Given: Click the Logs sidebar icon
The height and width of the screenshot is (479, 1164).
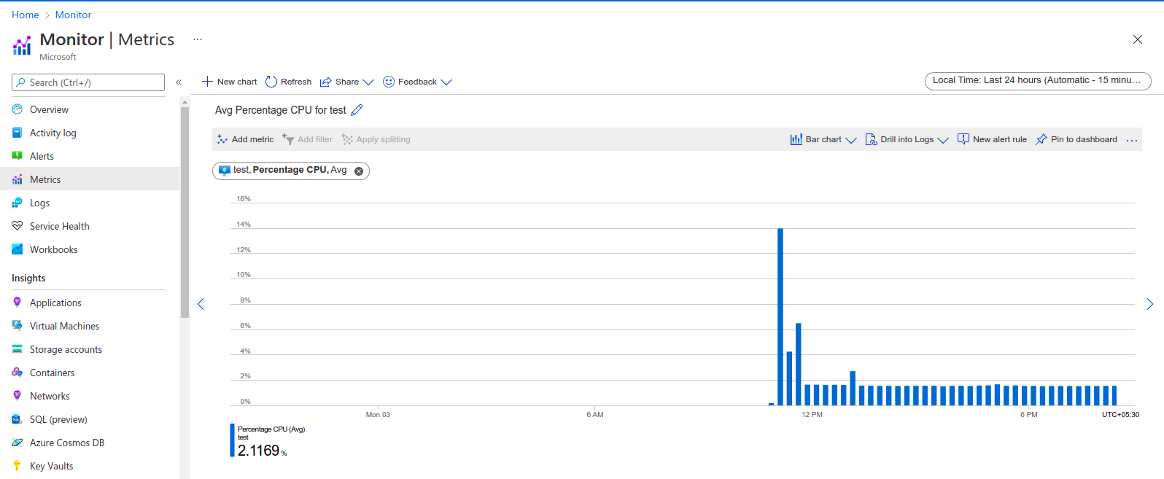Looking at the screenshot, I should (18, 203).
